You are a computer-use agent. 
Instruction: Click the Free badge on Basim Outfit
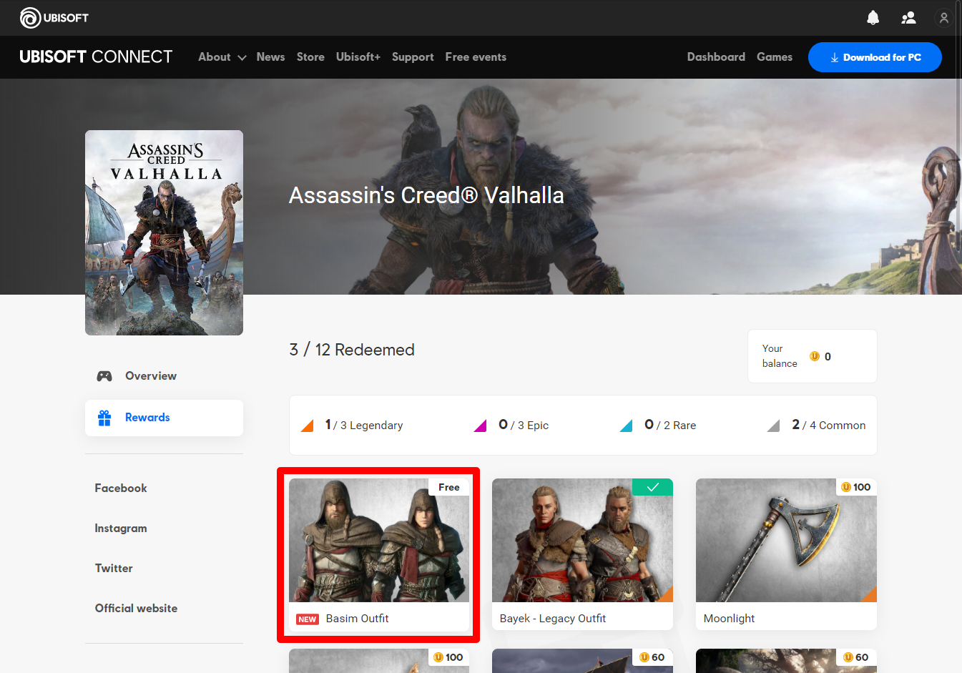pyautogui.click(x=449, y=487)
